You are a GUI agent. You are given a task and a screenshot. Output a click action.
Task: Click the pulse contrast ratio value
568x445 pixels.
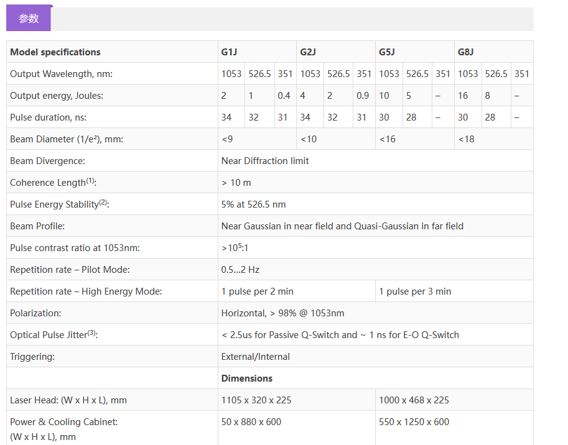pos(235,248)
